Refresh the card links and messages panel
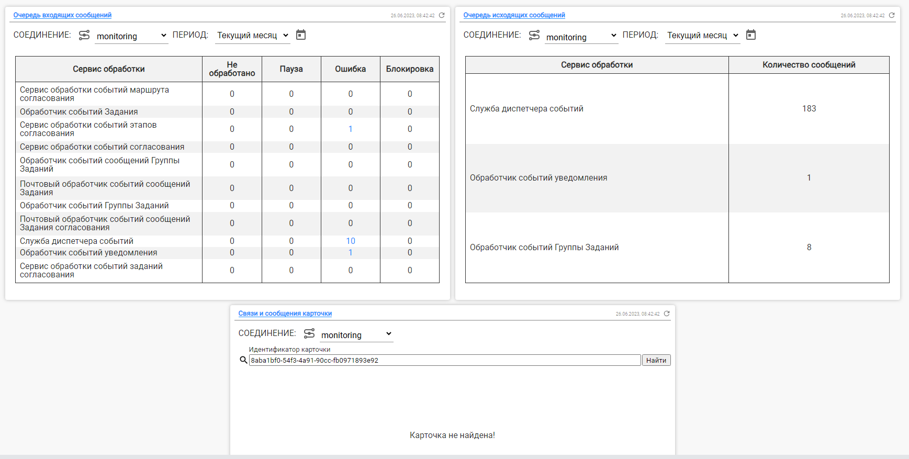Screen dimensions: 909x459 pyautogui.click(x=667, y=314)
